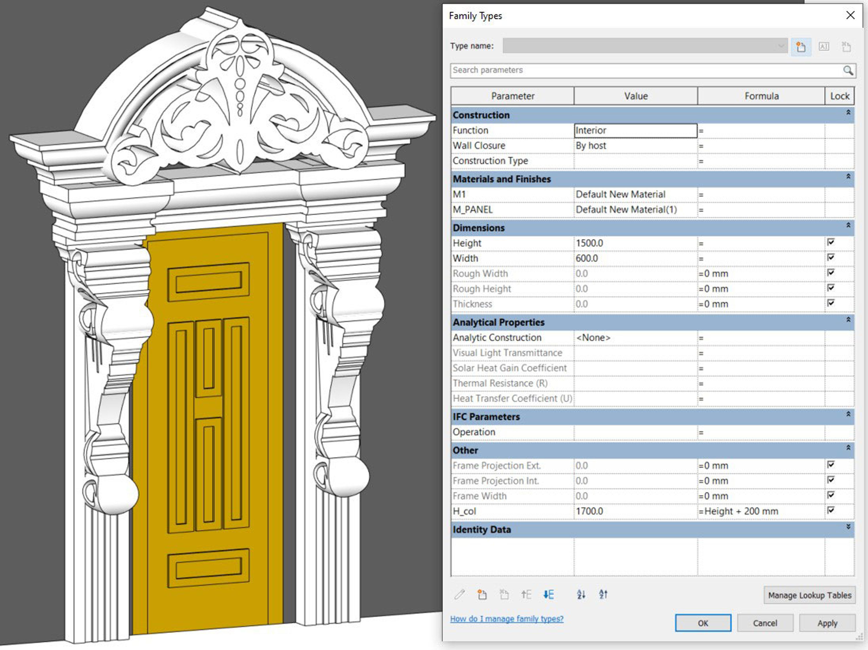Open the How do I manage family types link
This screenshot has height=650, width=868.
[x=507, y=619]
